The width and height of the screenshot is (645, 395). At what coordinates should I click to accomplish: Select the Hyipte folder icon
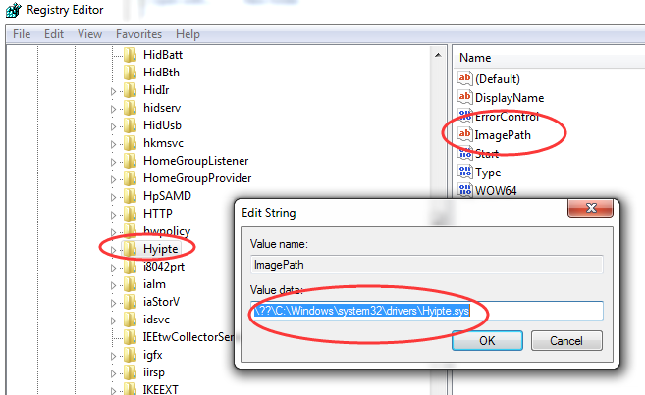130,249
